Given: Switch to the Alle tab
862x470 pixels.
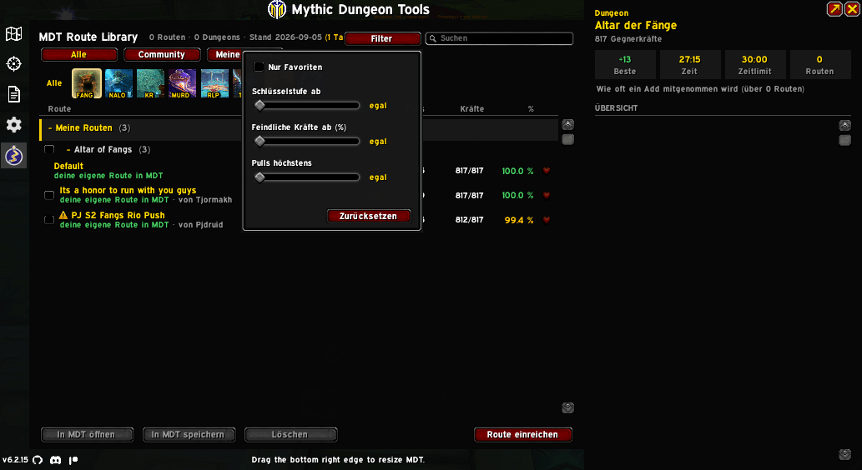Looking at the screenshot, I should point(79,55).
